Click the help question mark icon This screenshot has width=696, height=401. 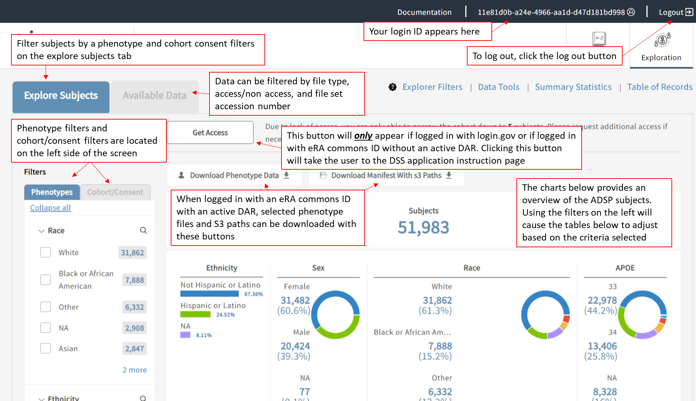(x=392, y=87)
